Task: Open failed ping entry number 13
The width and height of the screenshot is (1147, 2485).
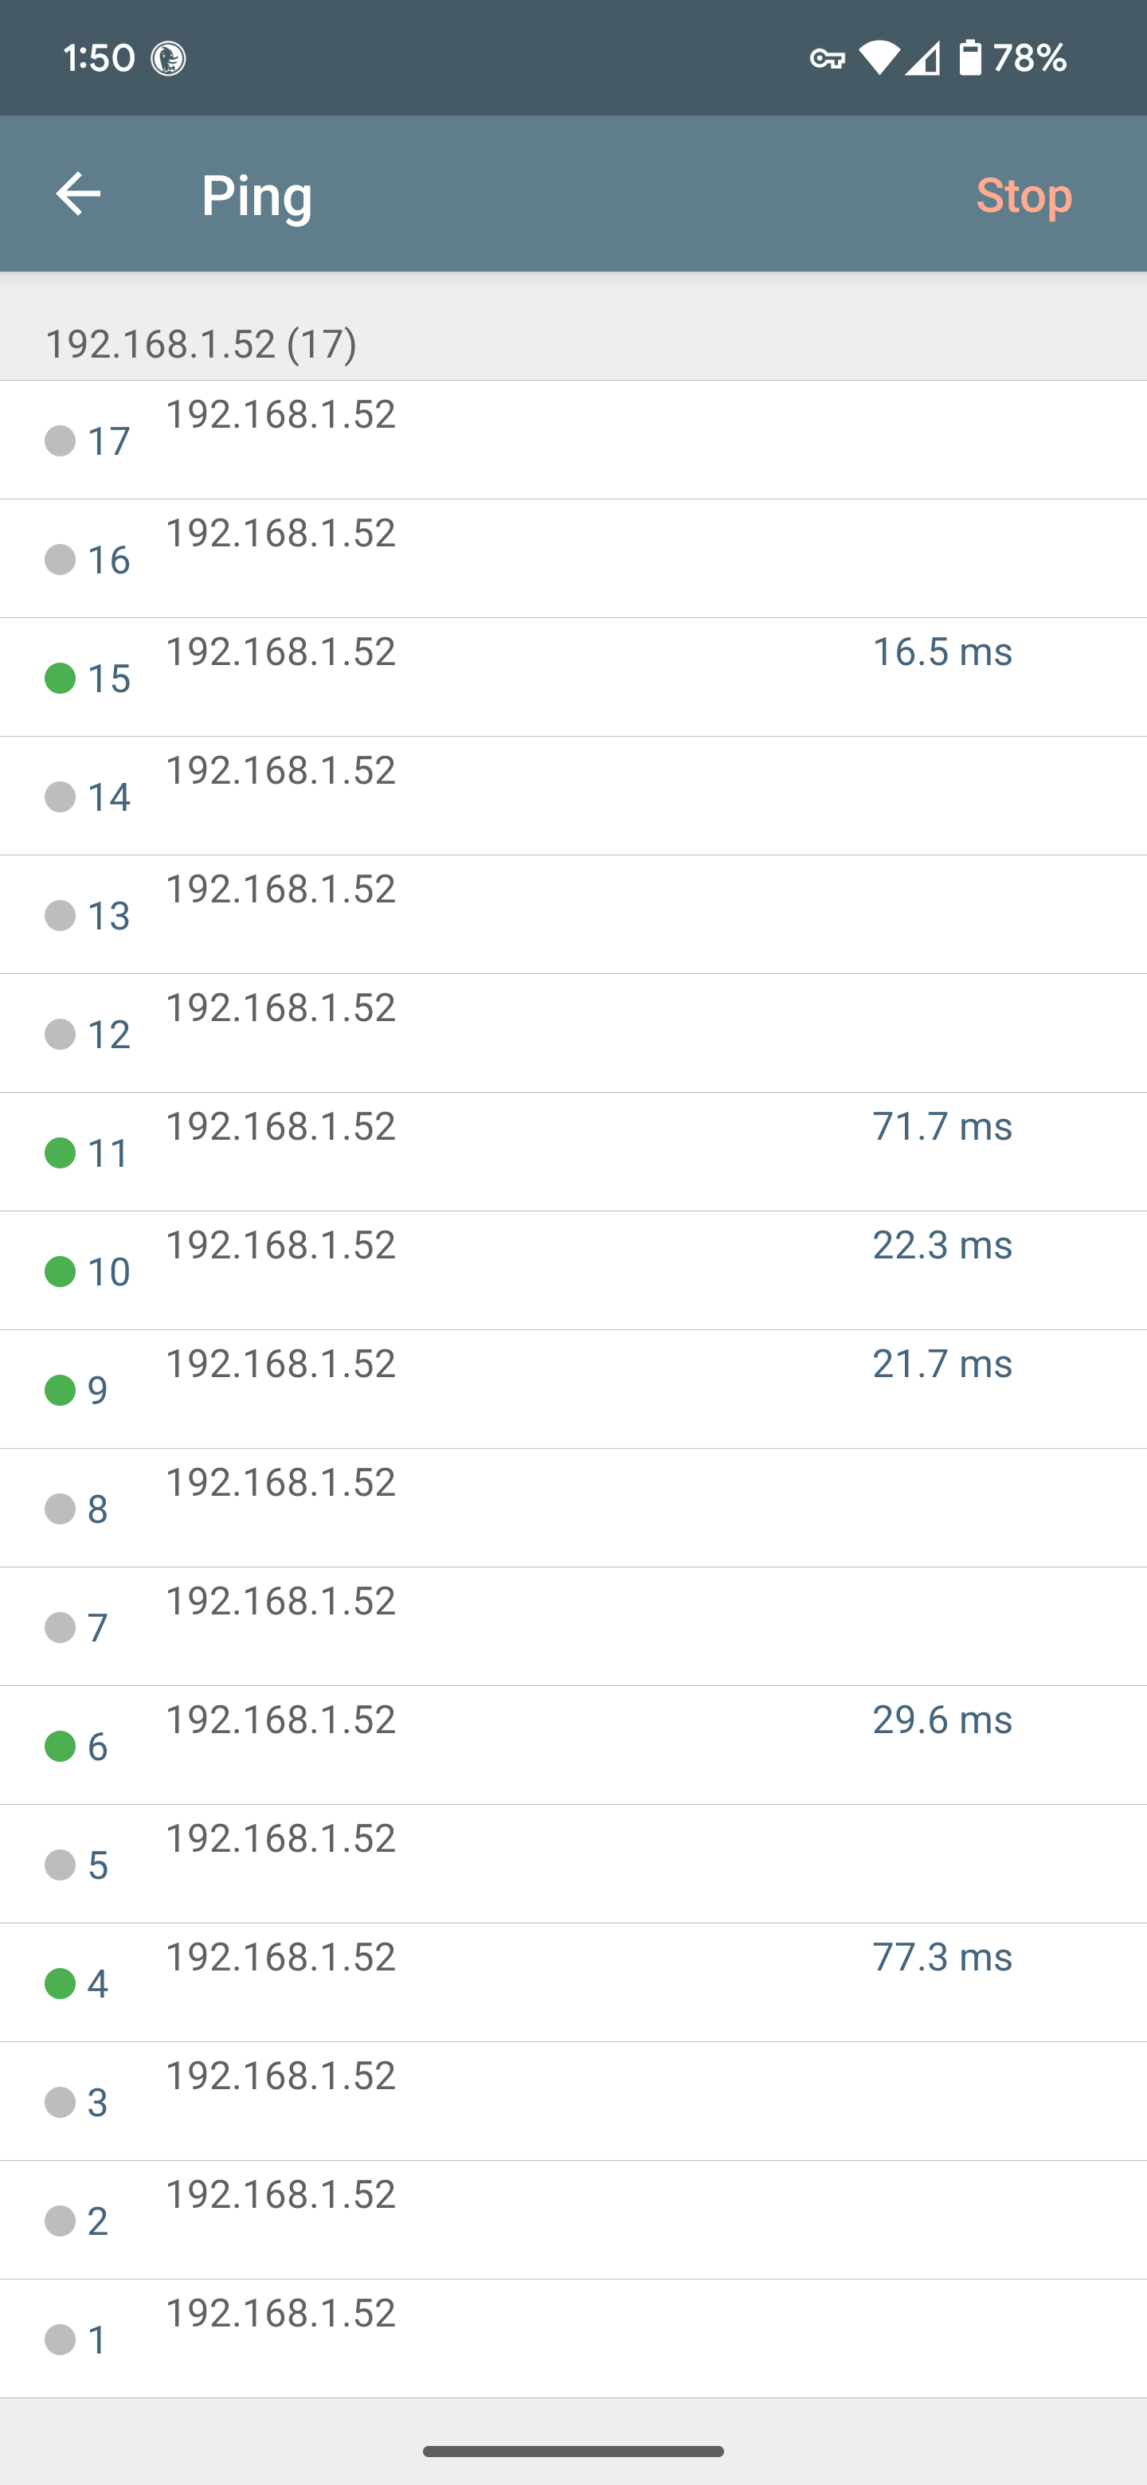Action: coord(573,914)
